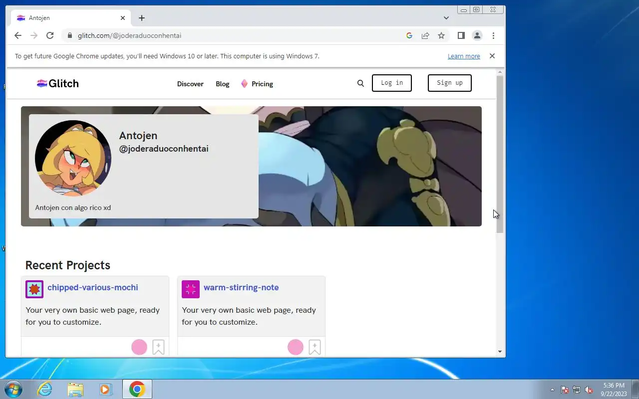Show hidden tray icons arrow
639x399 pixels.
coord(552,390)
